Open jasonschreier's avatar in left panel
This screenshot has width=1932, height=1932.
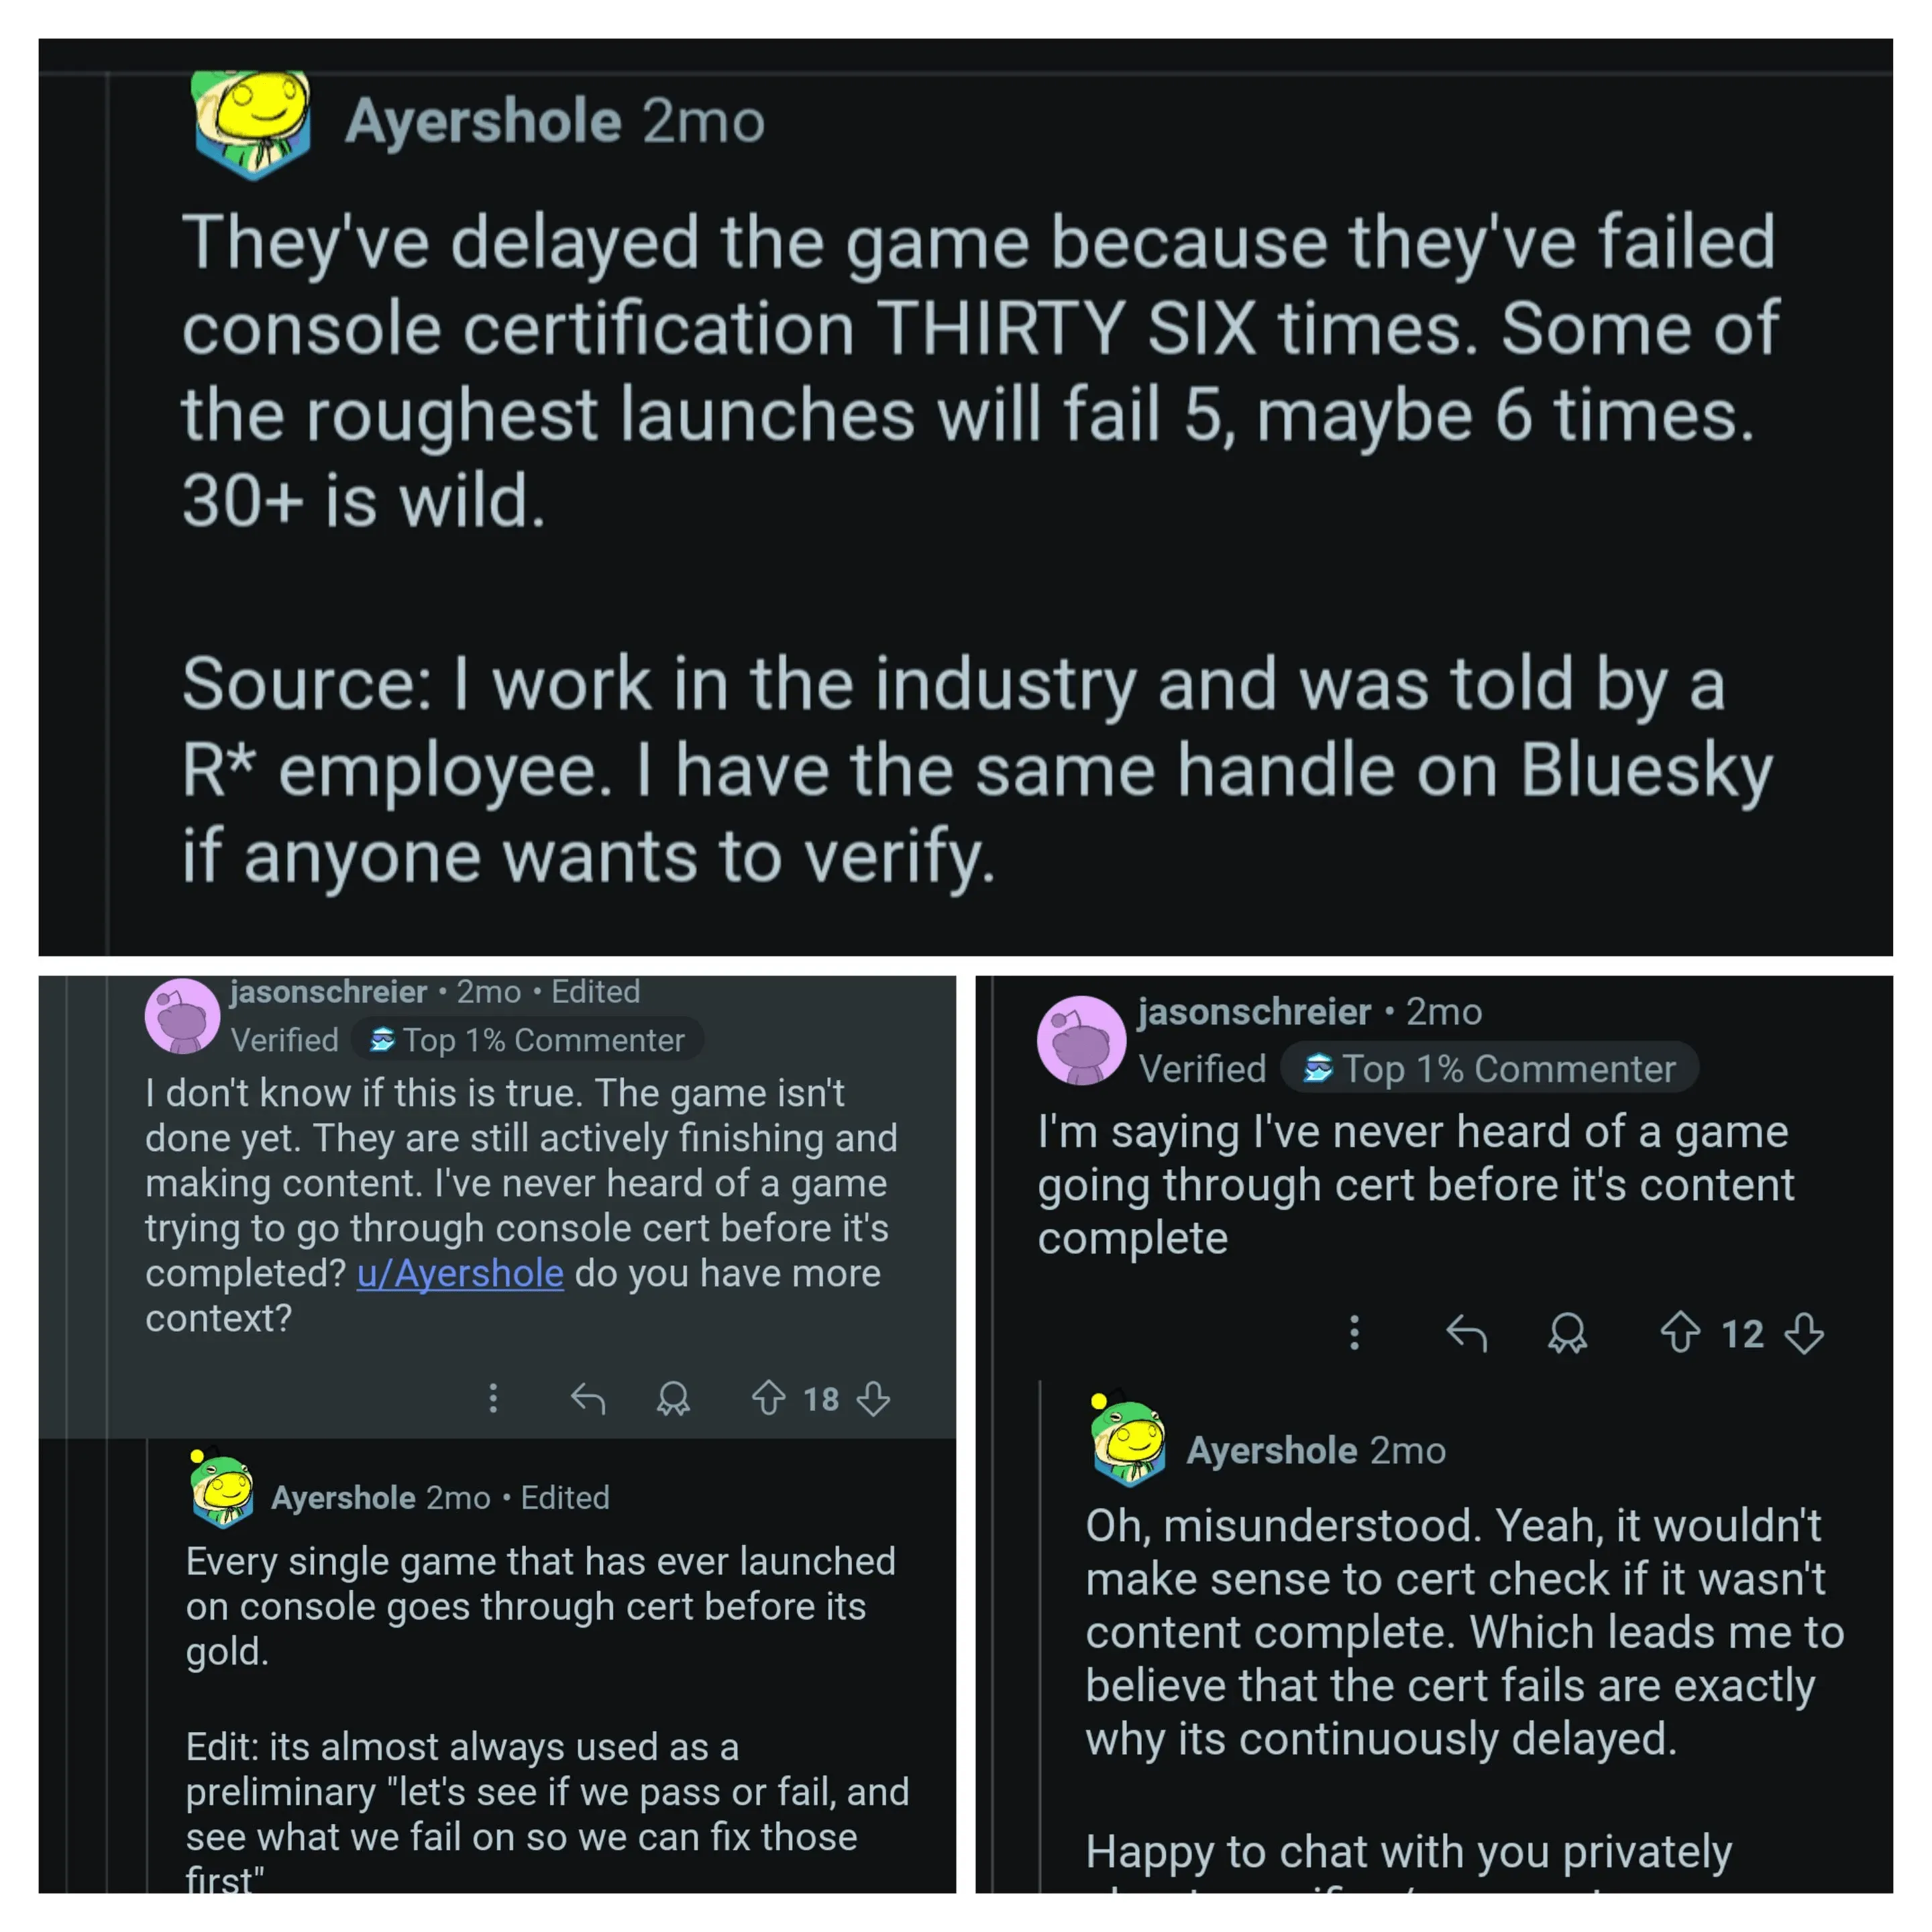[x=182, y=1016]
